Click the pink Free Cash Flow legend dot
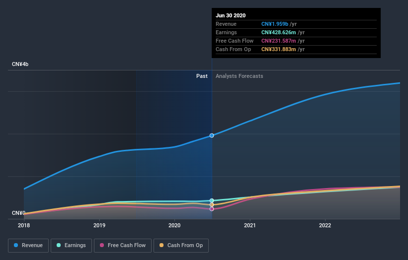 click(102, 245)
